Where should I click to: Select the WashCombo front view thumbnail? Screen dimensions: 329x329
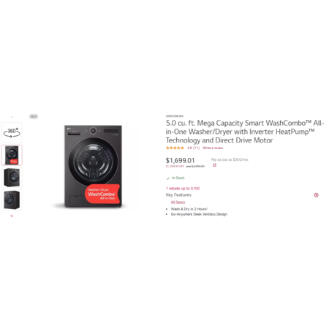tap(12, 155)
